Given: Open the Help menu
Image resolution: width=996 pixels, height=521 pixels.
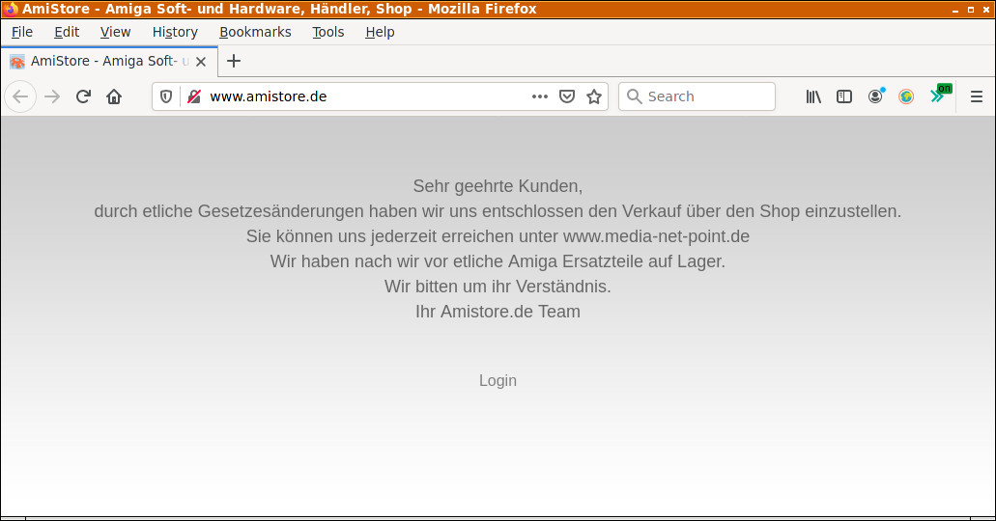Looking at the screenshot, I should tap(380, 32).
